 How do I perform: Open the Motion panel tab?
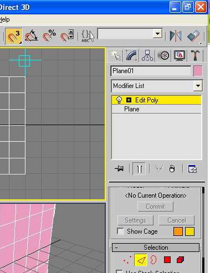163,55
